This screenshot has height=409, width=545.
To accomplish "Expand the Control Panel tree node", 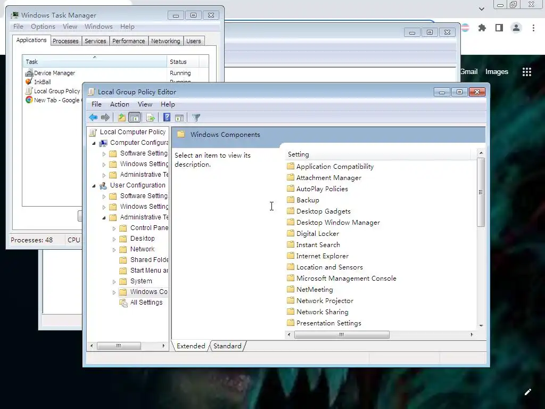I will coord(114,228).
